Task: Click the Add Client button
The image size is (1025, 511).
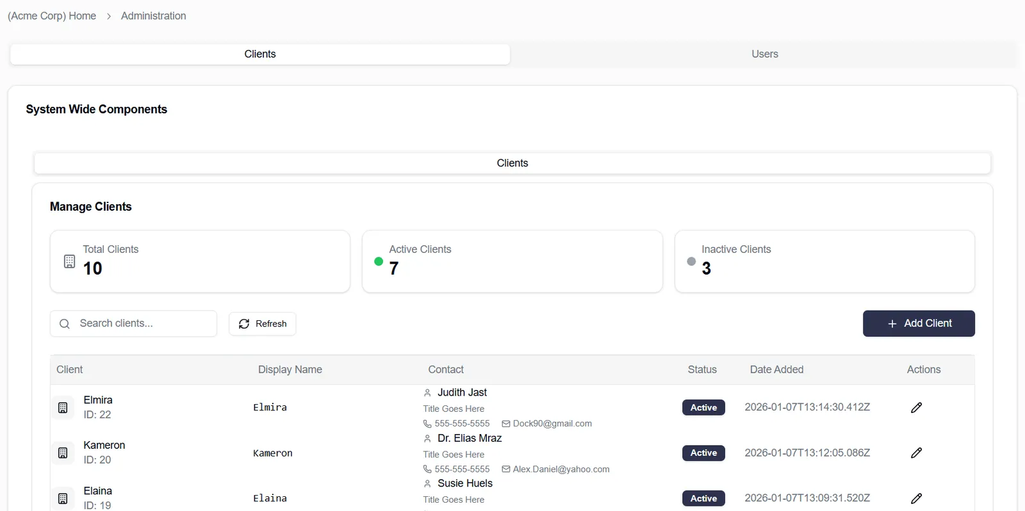Action: pyautogui.click(x=919, y=323)
